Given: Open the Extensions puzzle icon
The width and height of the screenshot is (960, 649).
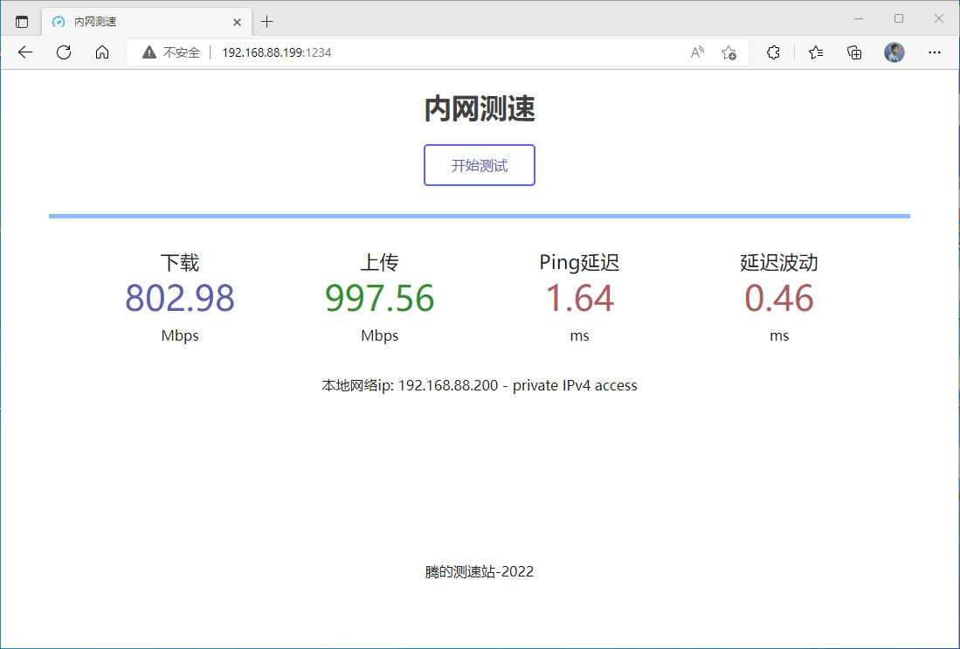Looking at the screenshot, I should click(x=773, y=52).
